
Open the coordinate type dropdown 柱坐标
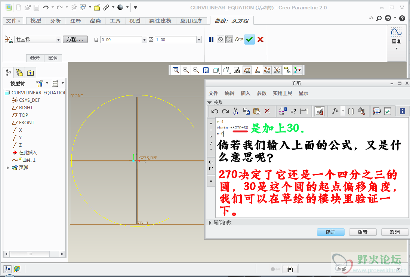tap(58, 40)
